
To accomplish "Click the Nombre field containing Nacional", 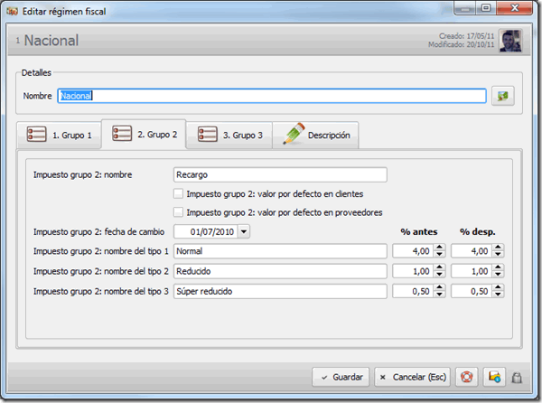I will click(x=272, y=96).
